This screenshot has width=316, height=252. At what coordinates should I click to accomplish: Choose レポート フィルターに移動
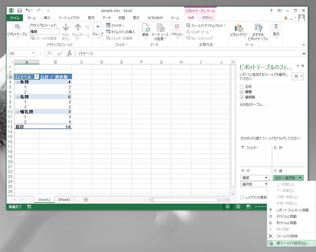(291, 210)
